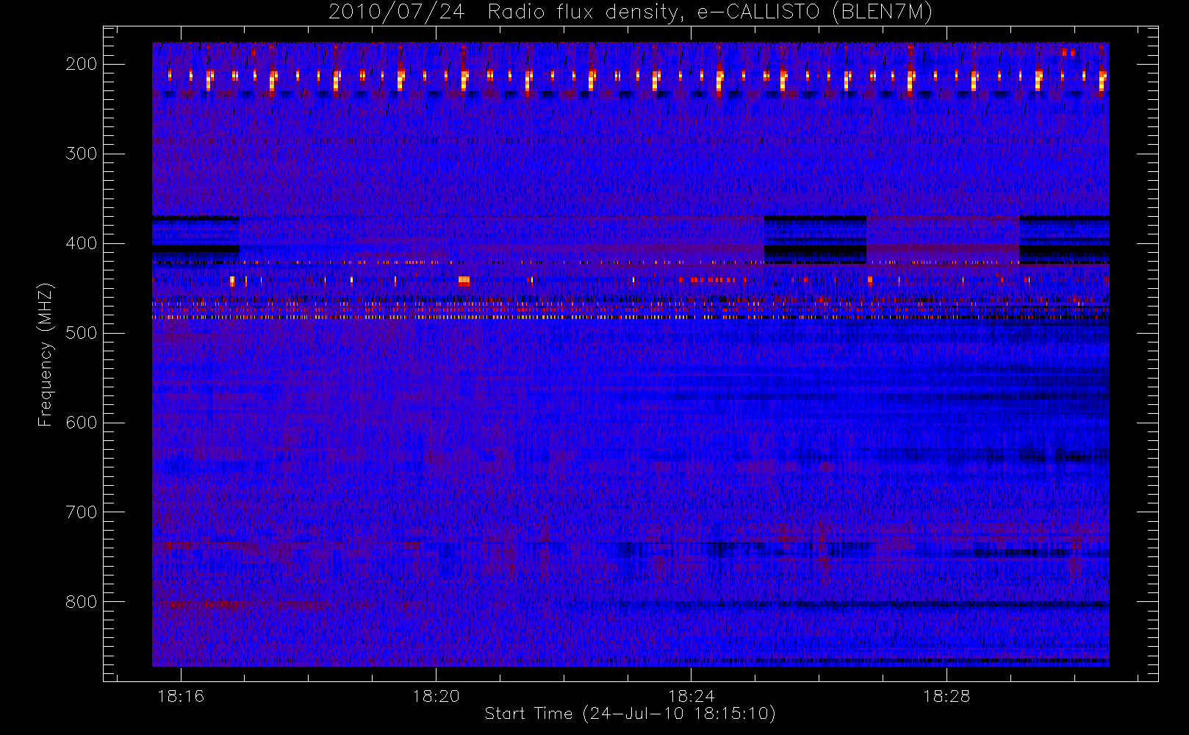Viewport: 1189px width, 735px height.
Task: Click the 18:16 time tick label
Action: click(x=181, y=696)
